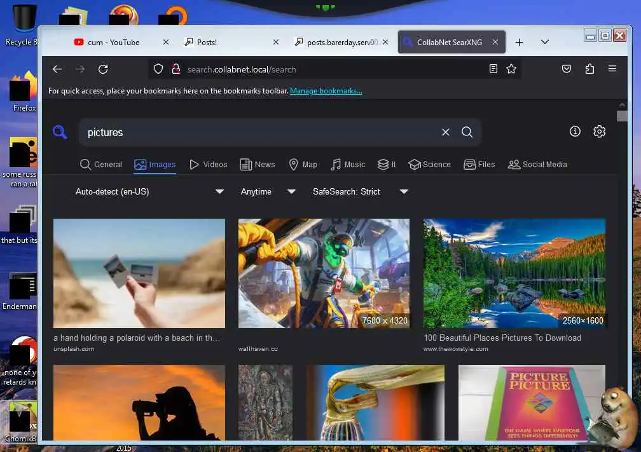Open the Anytime time range dropdown

(x=268, y=192)
